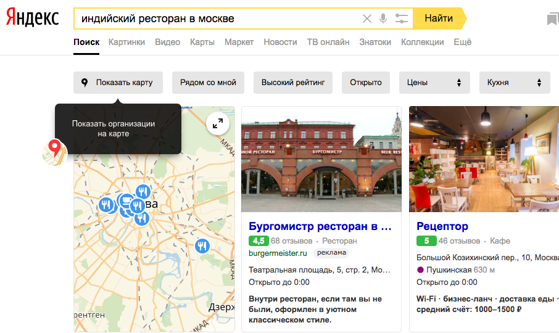The width and height of the screenshot is (559, 333).
Task: Open the Коллекции tab
Action: pyautogui.click(x=422, y=42)
